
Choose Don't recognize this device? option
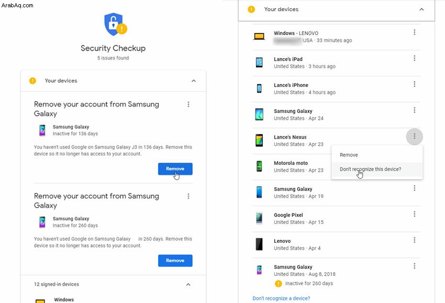click(377, 169)
